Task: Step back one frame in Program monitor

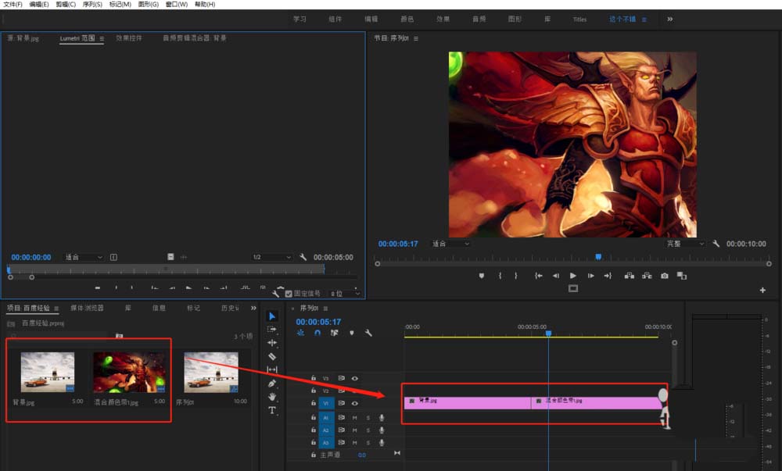Action: tap(555, 275)
